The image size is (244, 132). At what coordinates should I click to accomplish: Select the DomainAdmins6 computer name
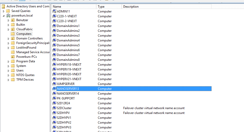click(x=68, y=50)
